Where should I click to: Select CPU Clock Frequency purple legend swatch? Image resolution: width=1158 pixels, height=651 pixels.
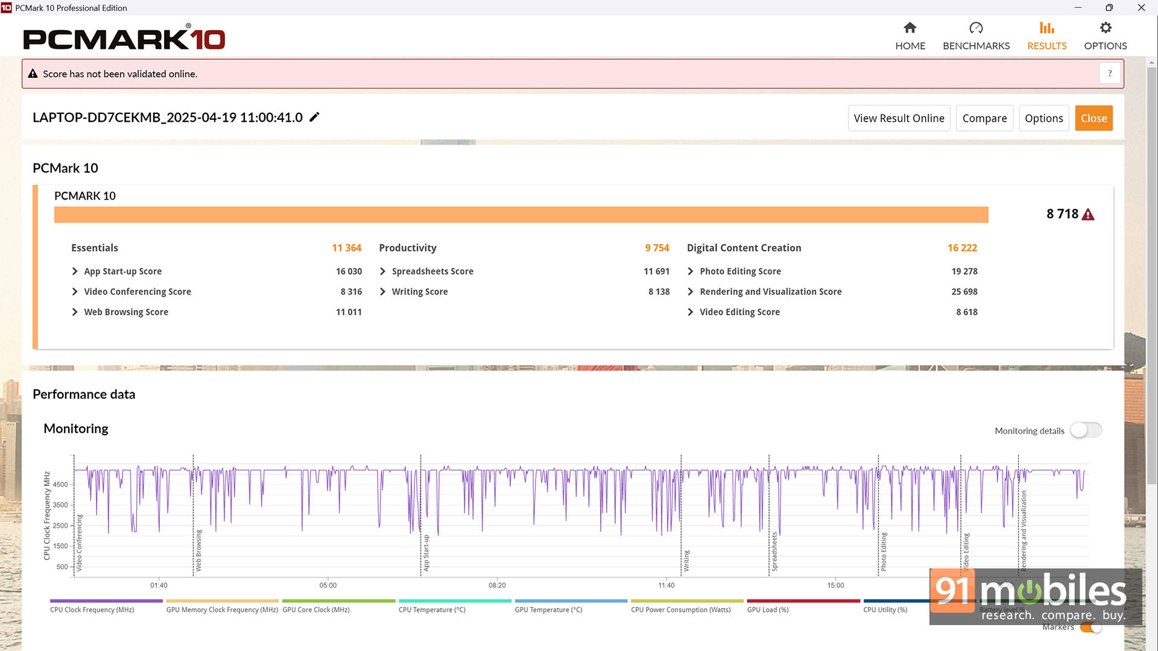tap(106, 601)
